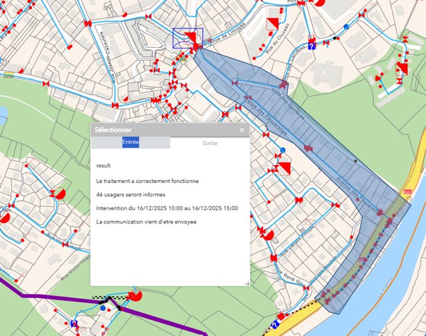Switch to the Sortie tab
The height and width of the screenshot is (336, 426).
point(210,142)
